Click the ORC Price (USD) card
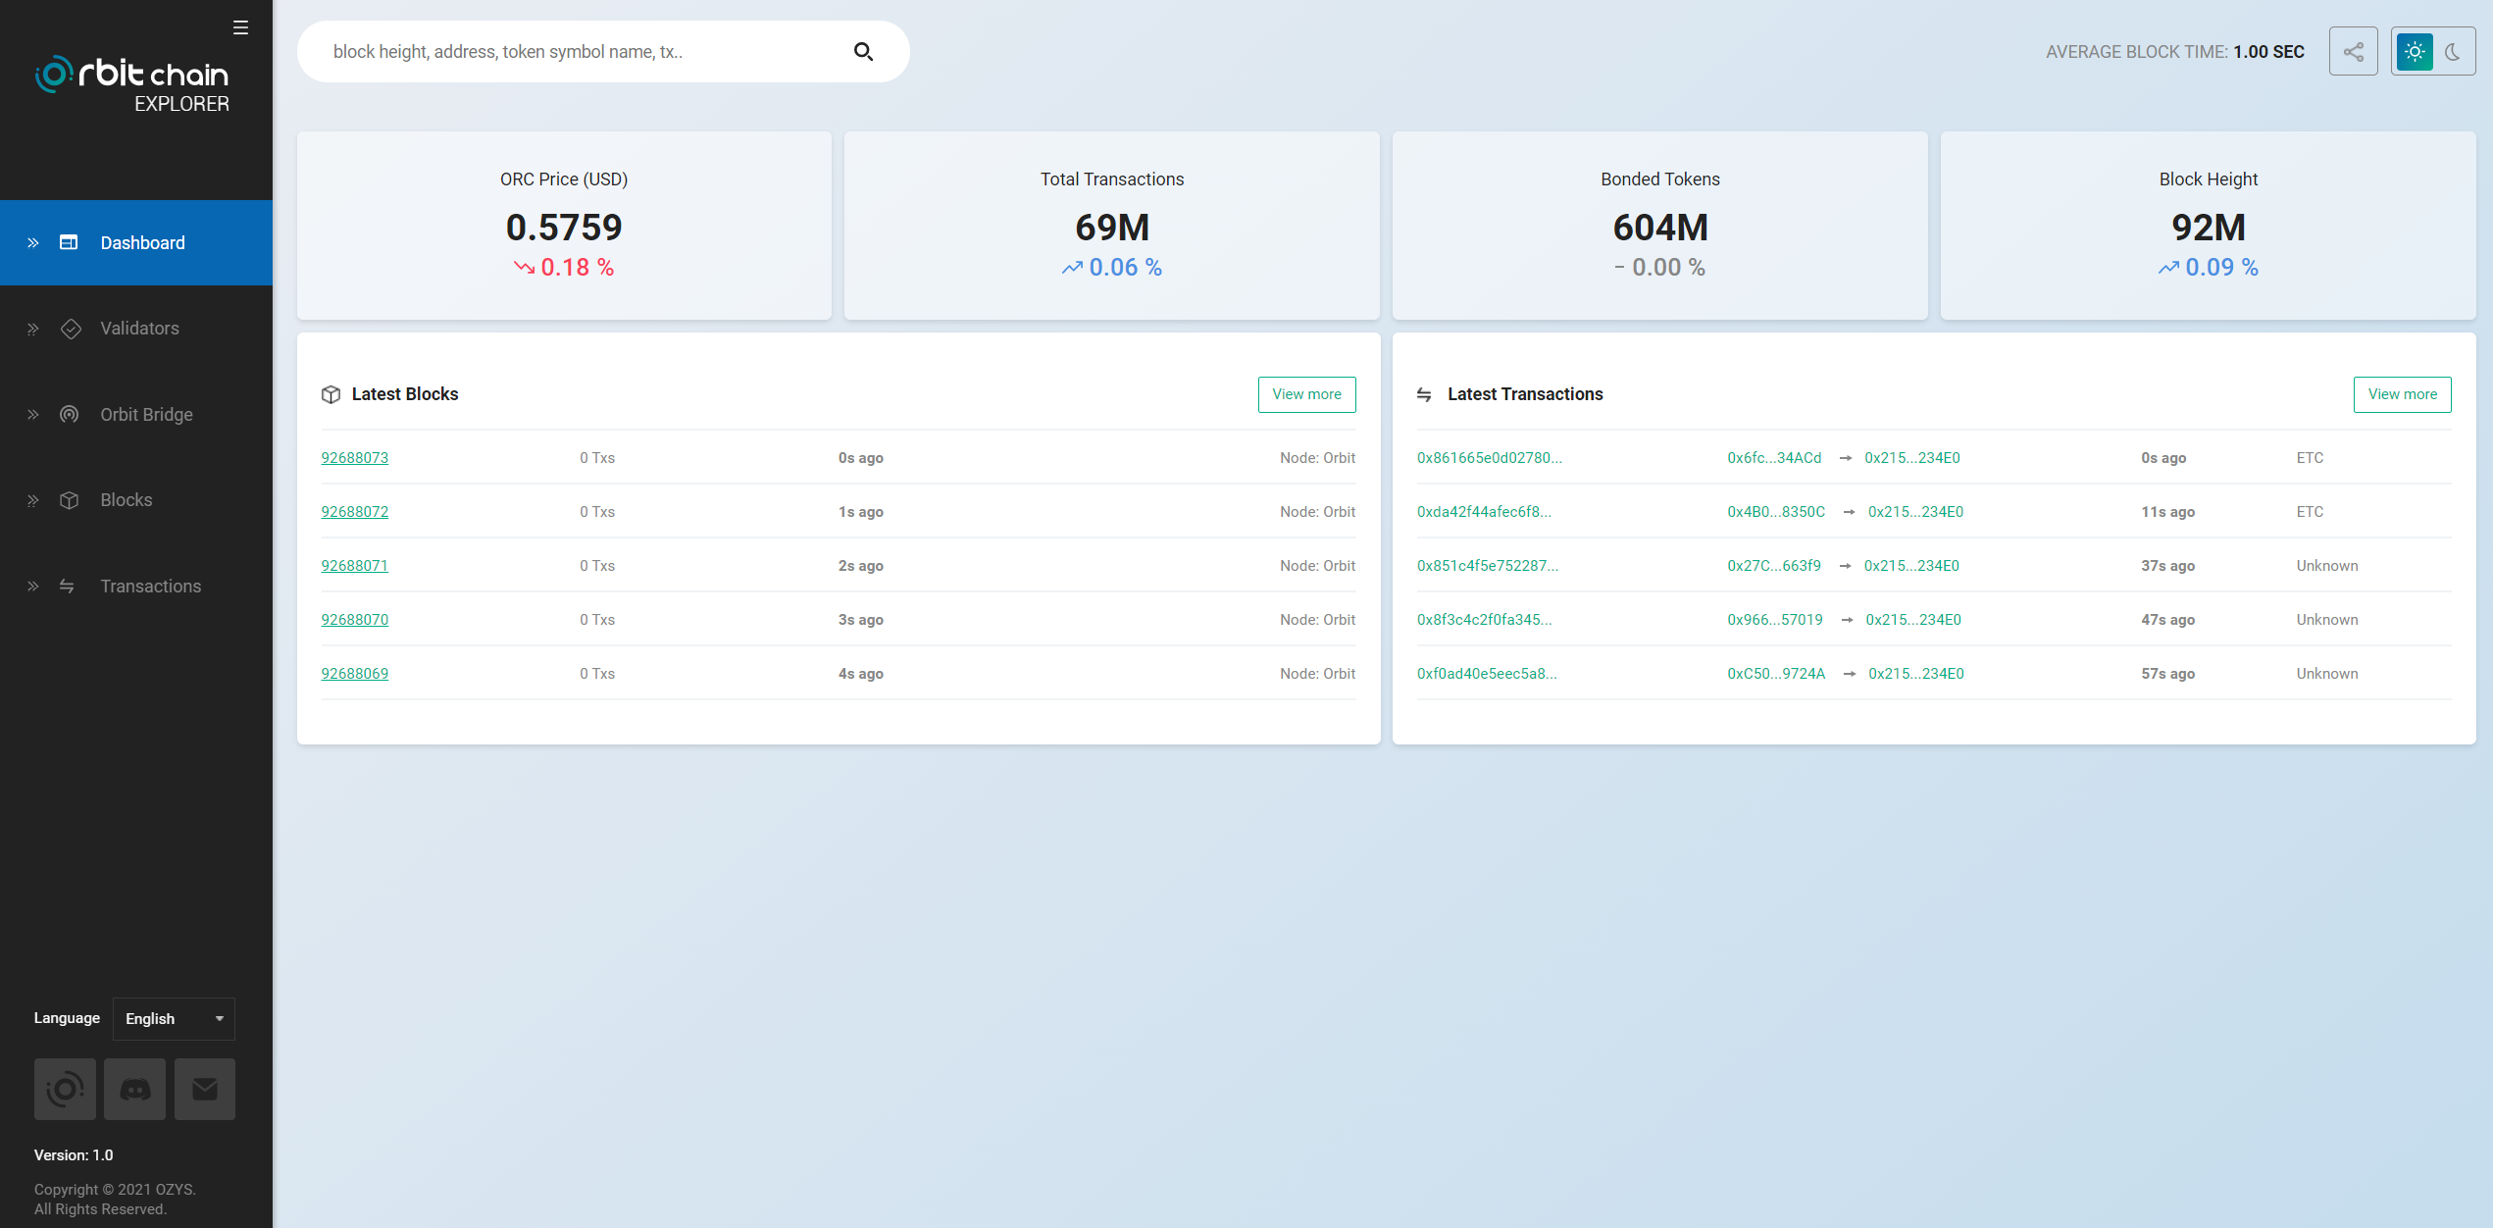This screenshot has width=2493, height=1228. pos(564,226)
